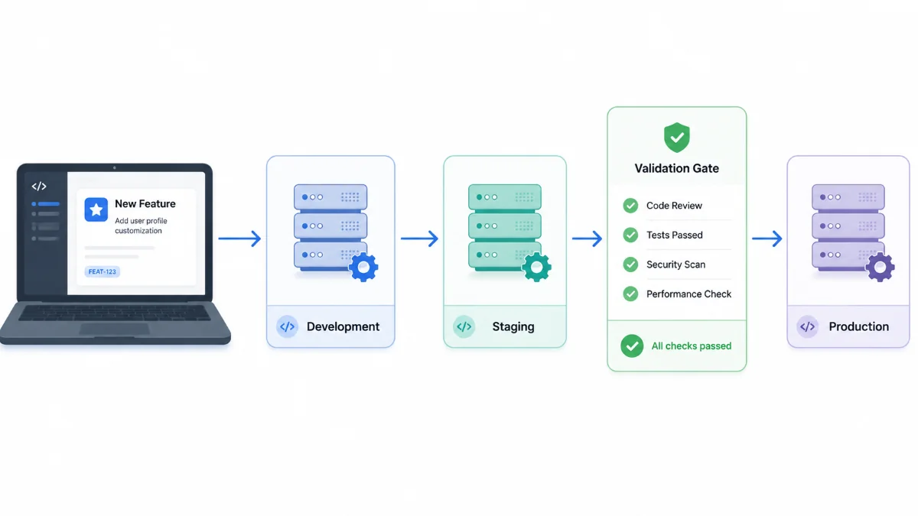Image resolution: width=918 pixels, height=516 pixels.
Task: Click the green shield icon above Validation Gate
Action: [x=676, y=138]
